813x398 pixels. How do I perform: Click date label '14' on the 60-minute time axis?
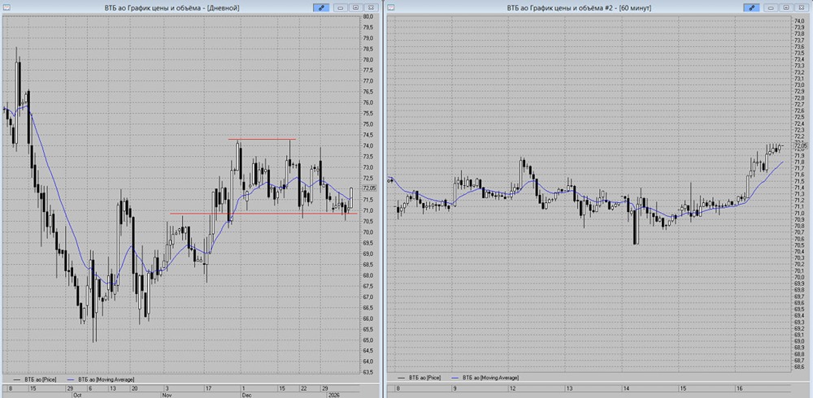tap(626, 388)
